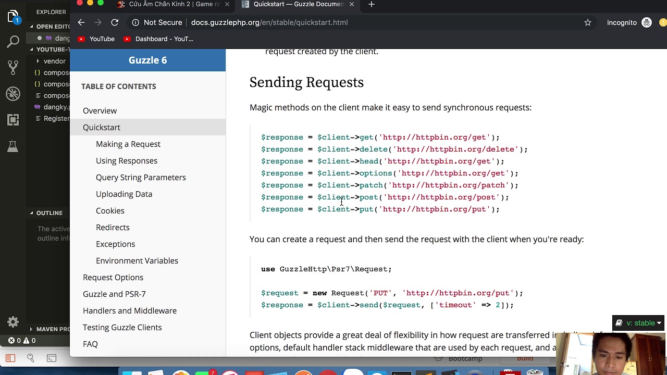Bookmark this page with the star icon
The image size is (667, 375).
[588, 22]
